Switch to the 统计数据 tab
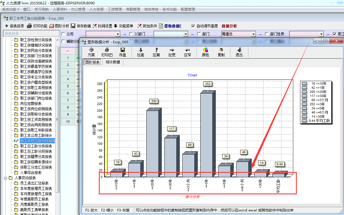 click(x=113, y=62)
